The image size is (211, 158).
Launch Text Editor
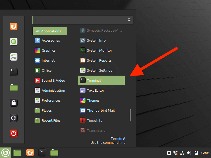101,90
